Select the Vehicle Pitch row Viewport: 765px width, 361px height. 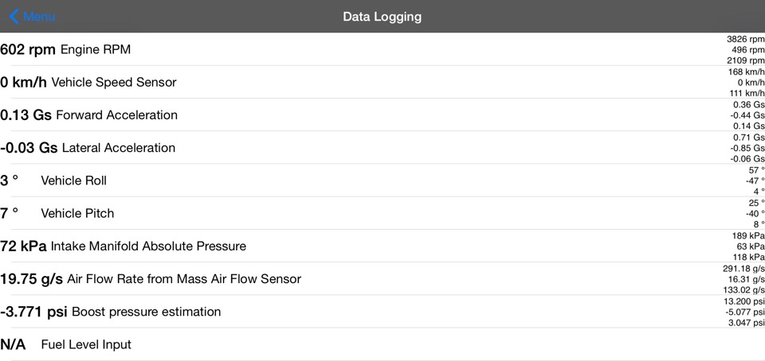(77, 213)
